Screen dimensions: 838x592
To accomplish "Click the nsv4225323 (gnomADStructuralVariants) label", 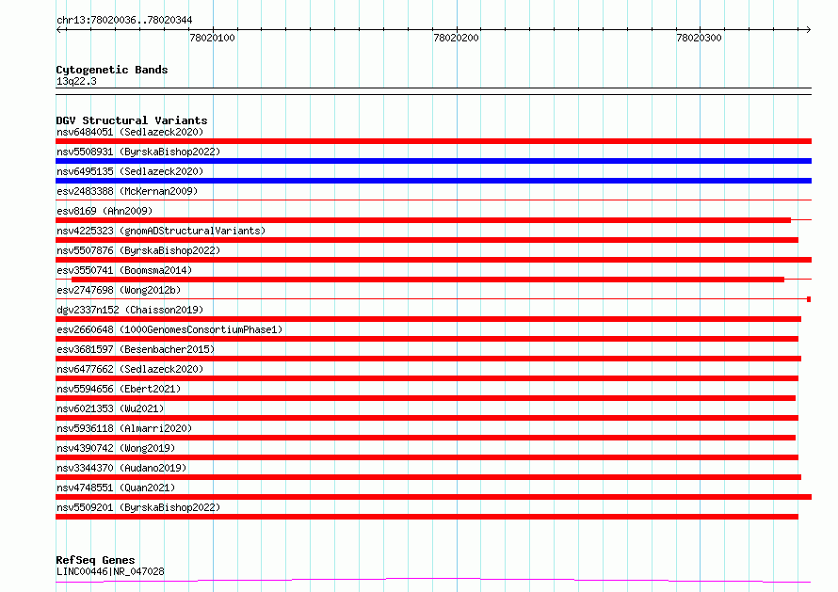I will tap(161, 231).
